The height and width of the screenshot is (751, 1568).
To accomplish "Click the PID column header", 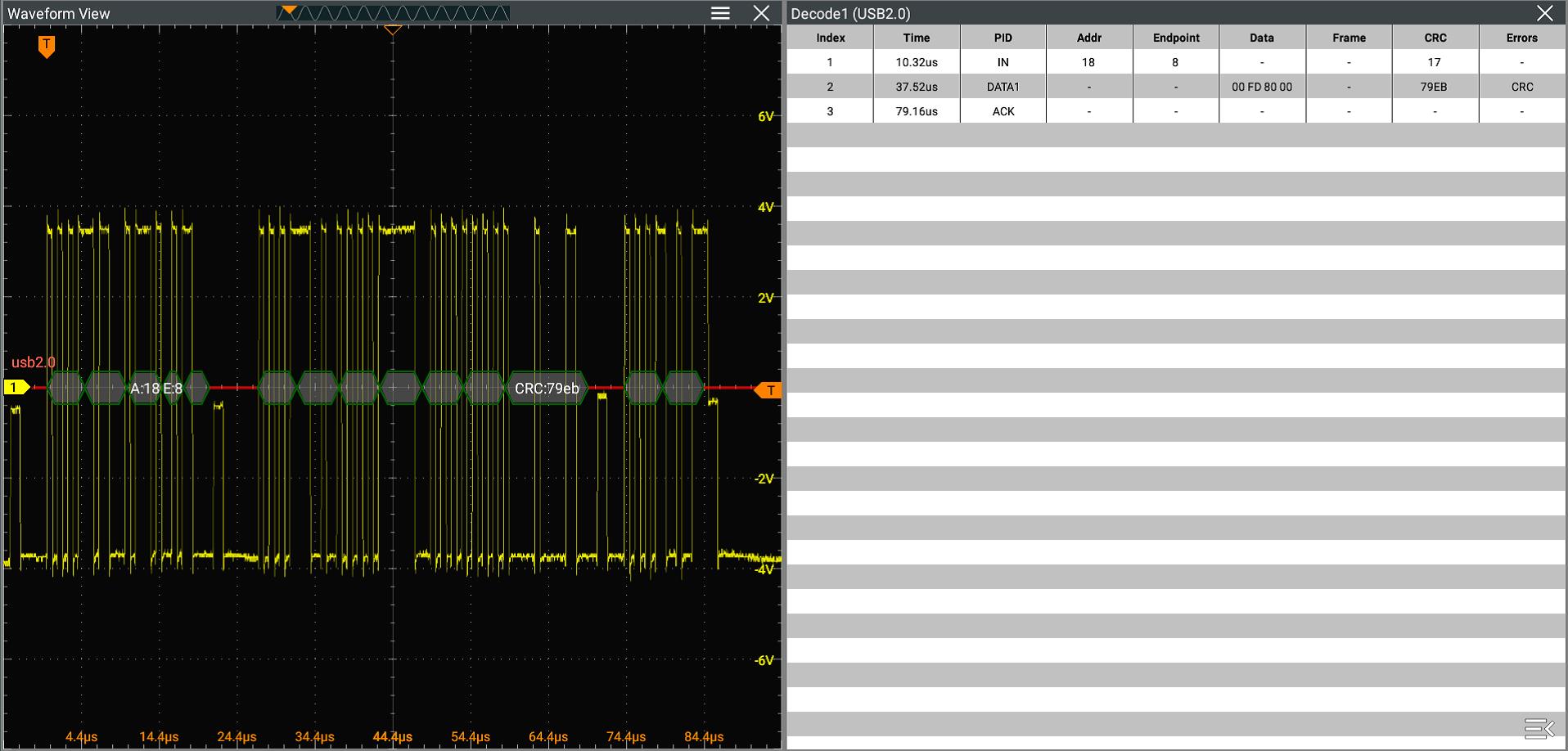I will tap(1003, 38).
